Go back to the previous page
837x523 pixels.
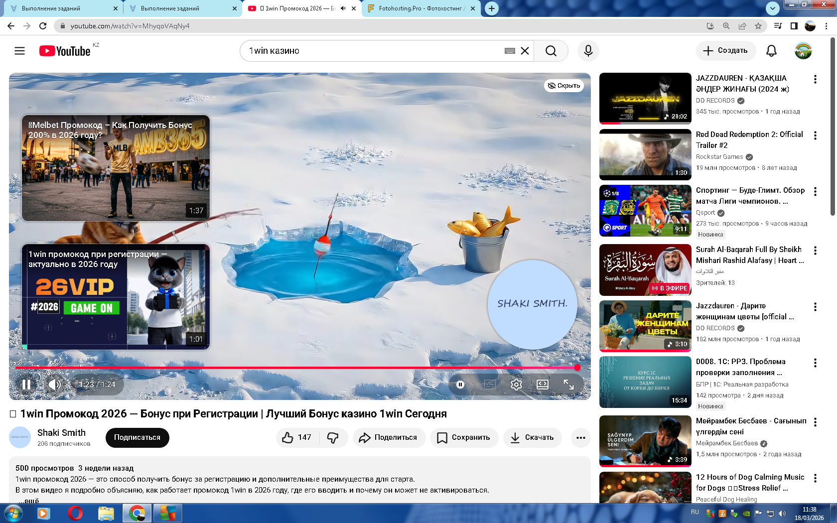(x=11, y=26)
